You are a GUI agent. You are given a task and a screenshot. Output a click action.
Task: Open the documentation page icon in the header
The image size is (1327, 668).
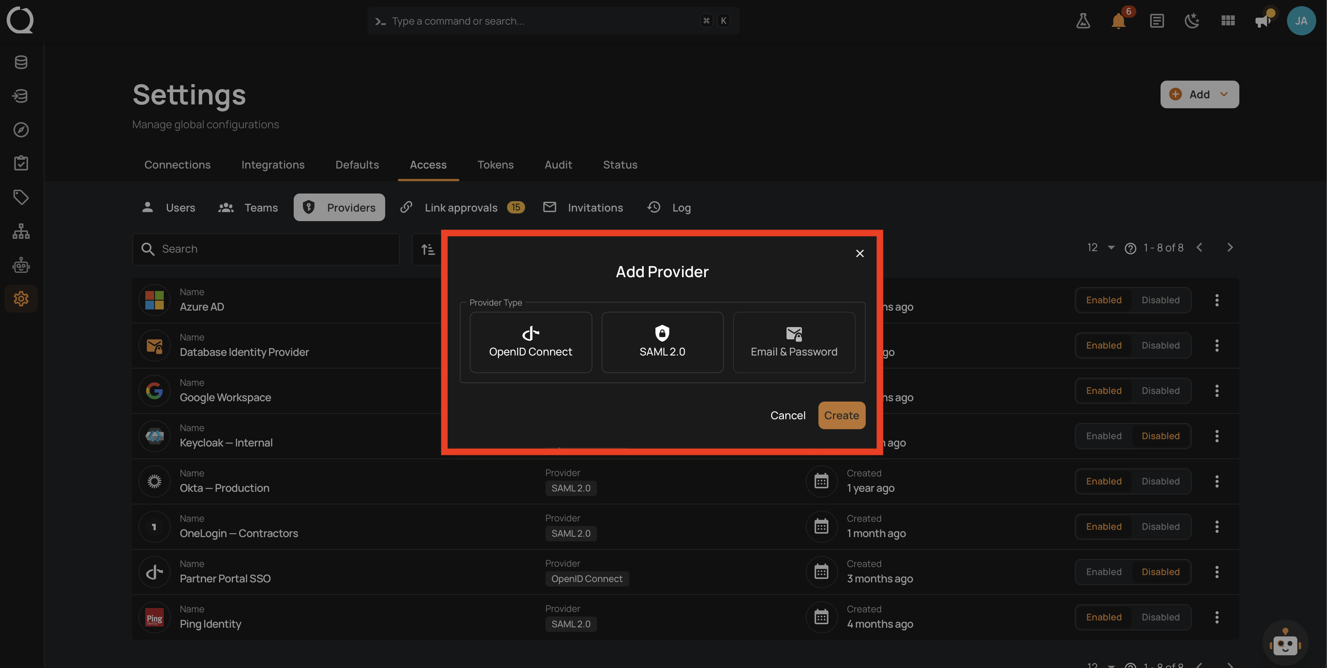[x=1156, y=21]
